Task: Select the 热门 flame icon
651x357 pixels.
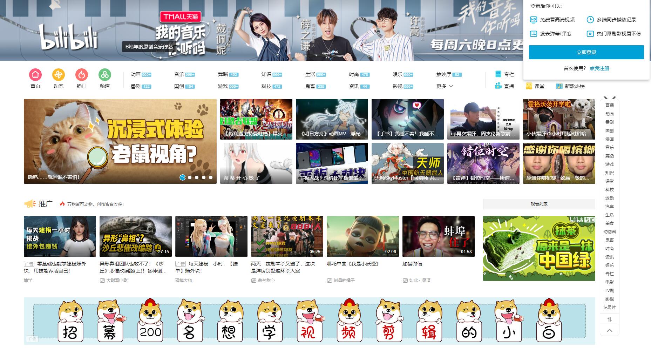Action: coord(82,74)
